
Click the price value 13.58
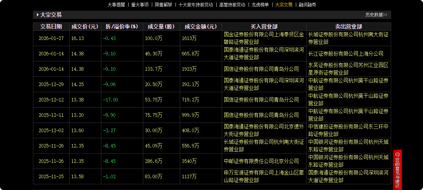pos(77,176)
